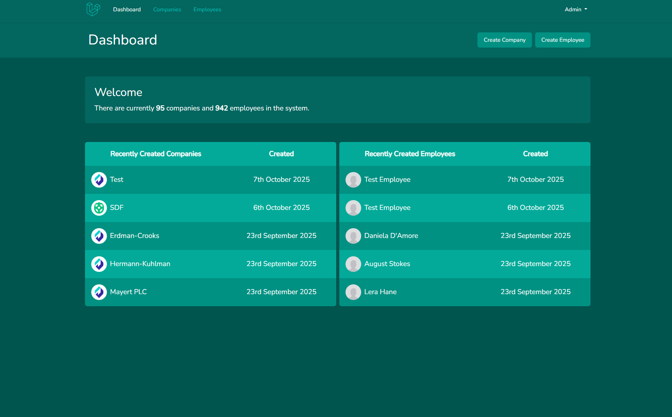Click Lera Hane's avatar image
Image resolution: width=672 pixels, height=417 pixels.
pyautogui.click(x=353, y=292)
